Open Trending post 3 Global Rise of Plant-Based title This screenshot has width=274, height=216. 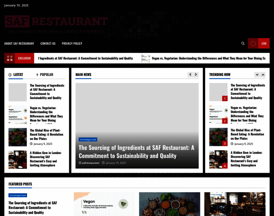coord(247,134)
